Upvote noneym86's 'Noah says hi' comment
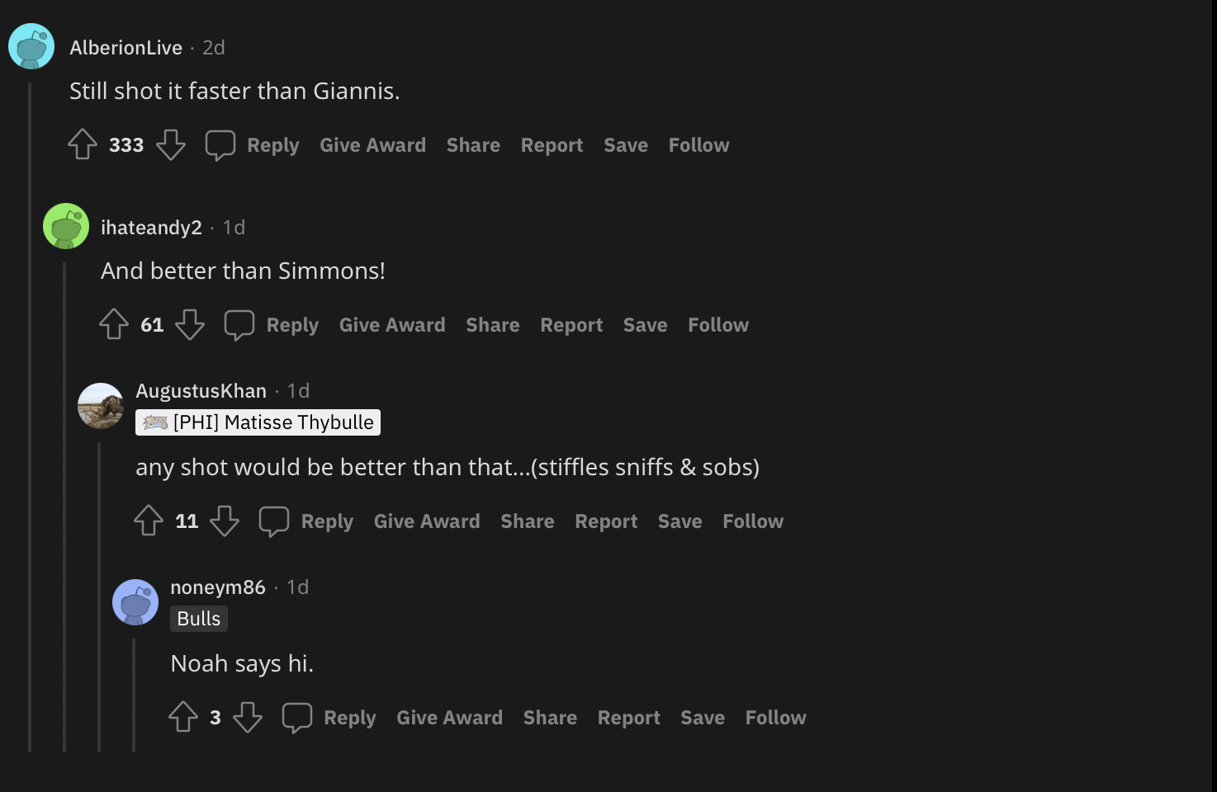This screenshot has width=1217, height=792. [183, 718]
